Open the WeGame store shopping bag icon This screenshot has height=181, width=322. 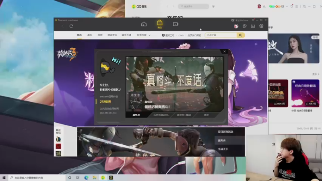(x=159, y=24)
